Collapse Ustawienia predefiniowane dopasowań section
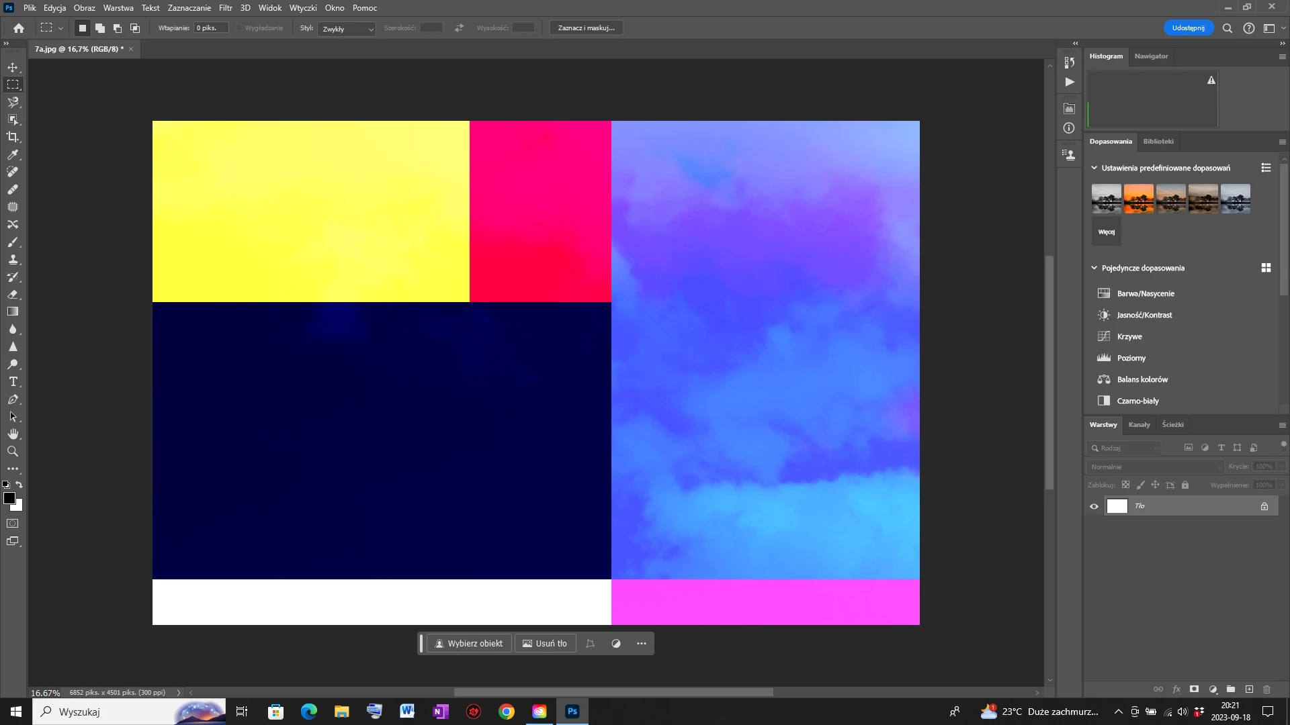The height and width of the screenshot is (725, 1290). click(1094, 168)
